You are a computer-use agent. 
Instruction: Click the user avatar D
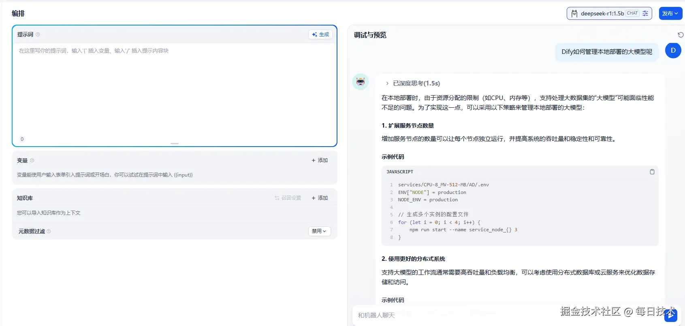coord(673,51)
